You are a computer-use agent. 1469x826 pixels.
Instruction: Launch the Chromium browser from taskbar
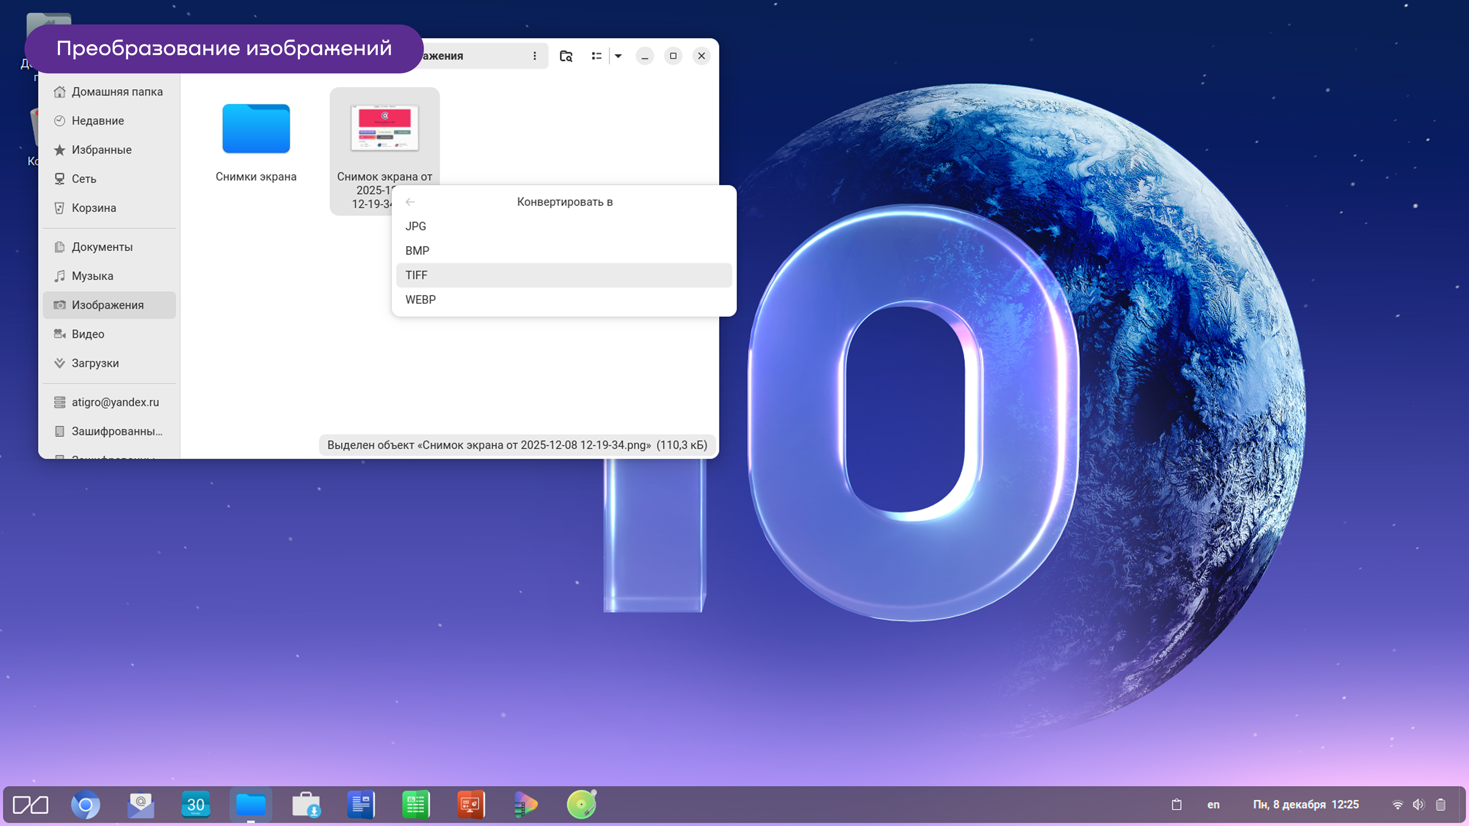click(85, 804)
